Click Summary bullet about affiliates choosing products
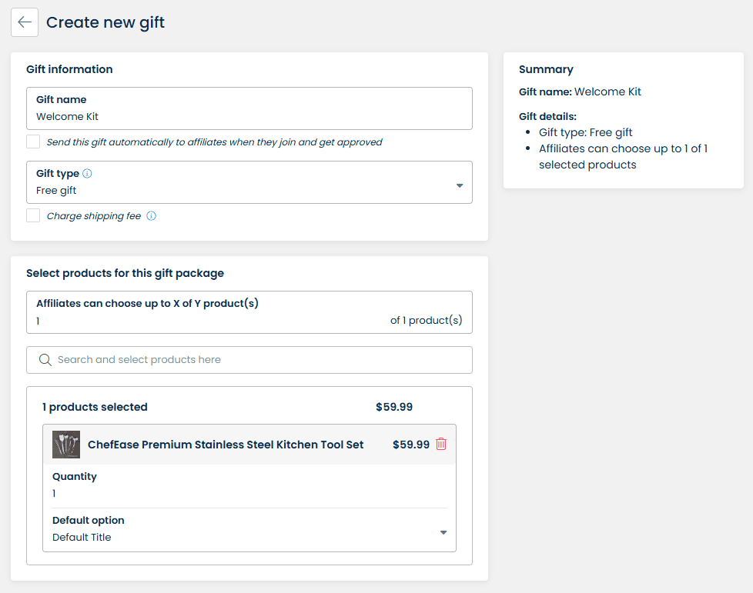Screen dimensions: 753x593 (622, 156)
